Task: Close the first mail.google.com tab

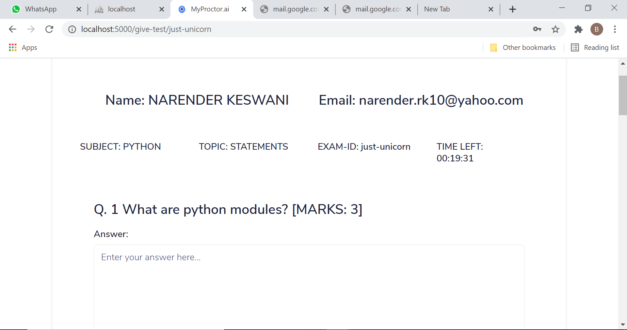Action: [x=326, y=9]
